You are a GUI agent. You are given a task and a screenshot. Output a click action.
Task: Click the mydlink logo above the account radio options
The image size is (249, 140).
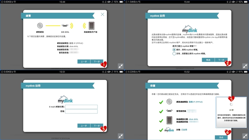pyautogui.click(x=189, y=29)
